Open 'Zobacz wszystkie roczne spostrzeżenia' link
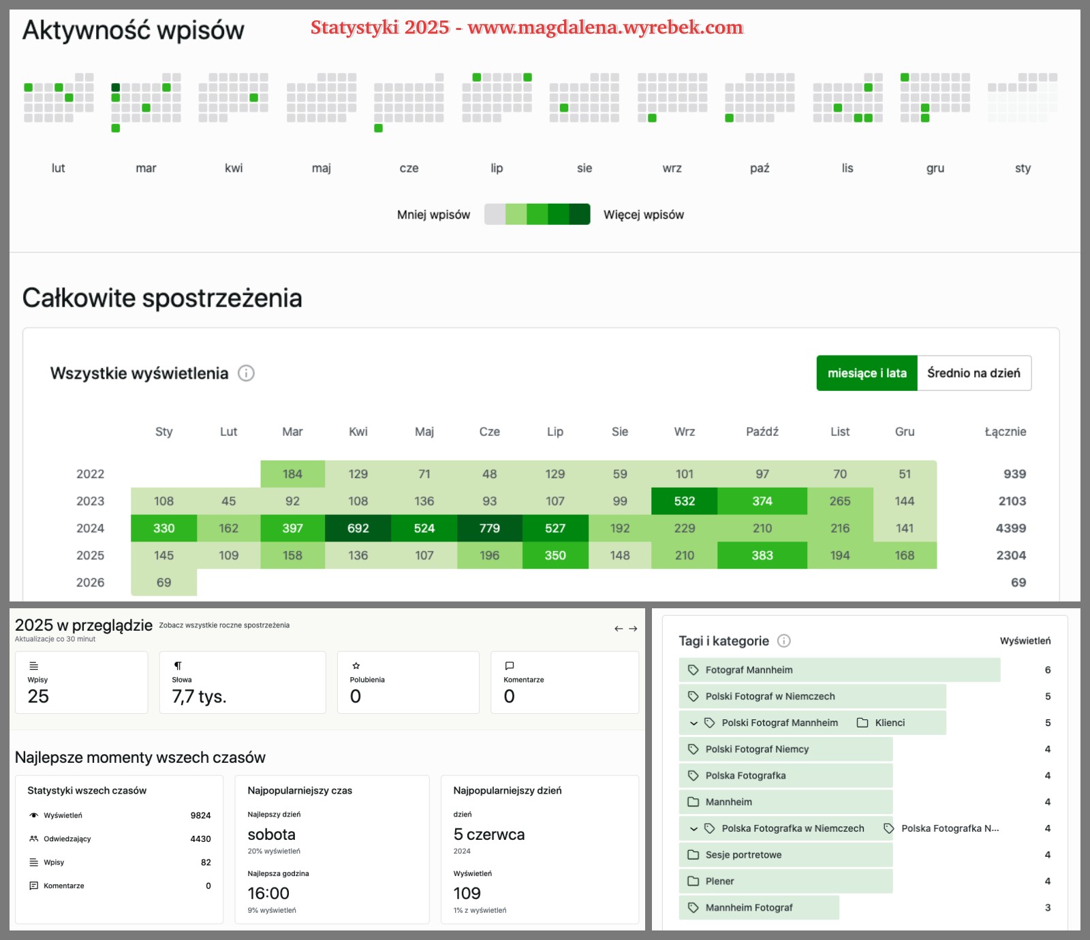The image size is (1090, 940). pyautogui.click(x=224, y=625)
